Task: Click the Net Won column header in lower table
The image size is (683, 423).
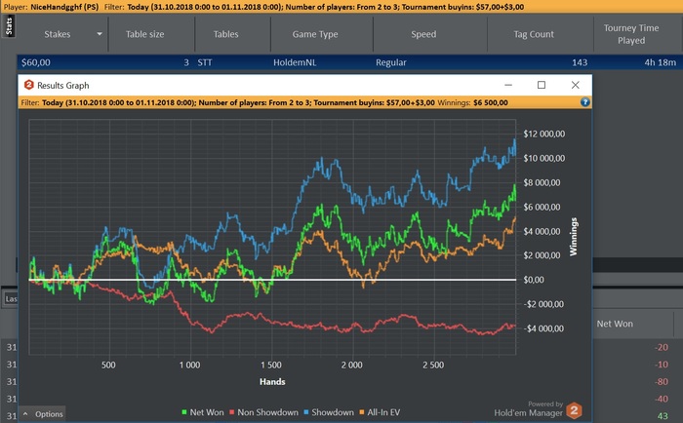Action: click(x=615, y=324)
